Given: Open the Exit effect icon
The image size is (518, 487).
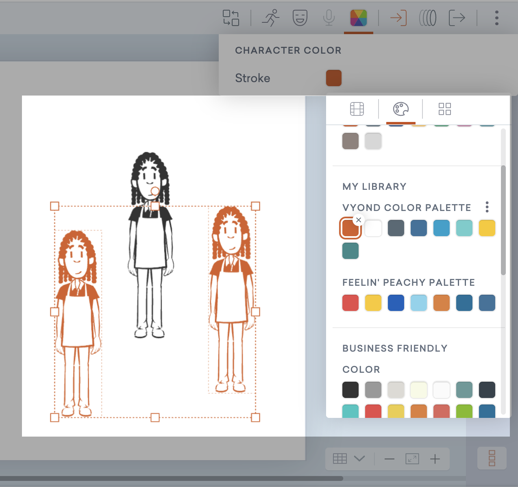Looking at the screenshot, I should [457, 17].
